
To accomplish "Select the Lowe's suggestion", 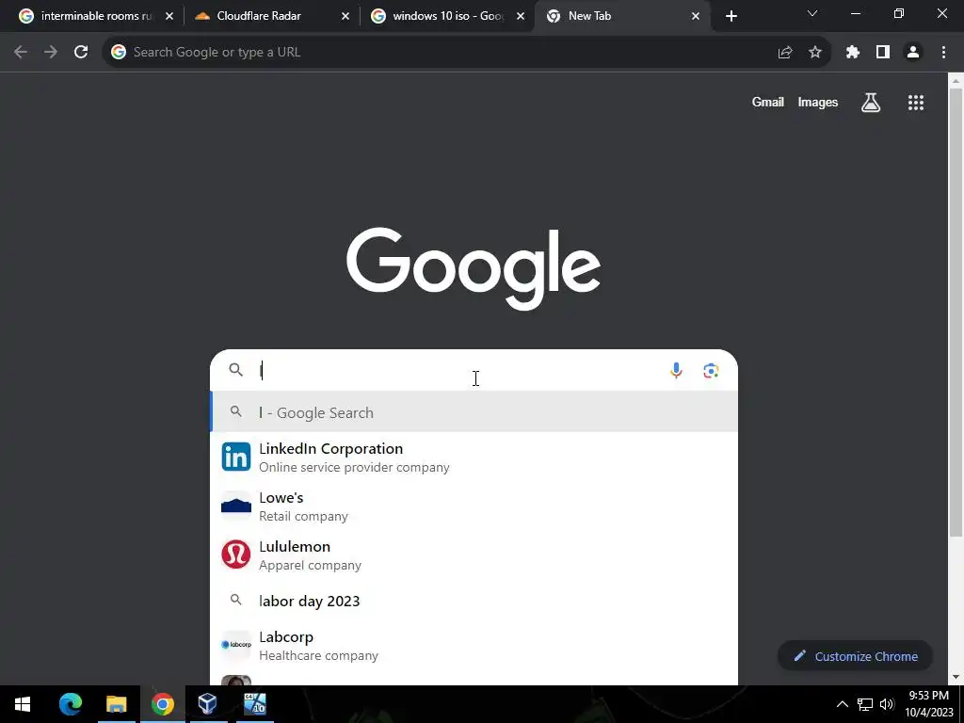I will [474, 506].
